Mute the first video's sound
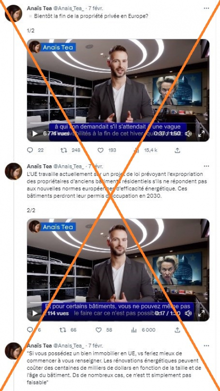Screen dimensions: 220x391 point(189,134)
